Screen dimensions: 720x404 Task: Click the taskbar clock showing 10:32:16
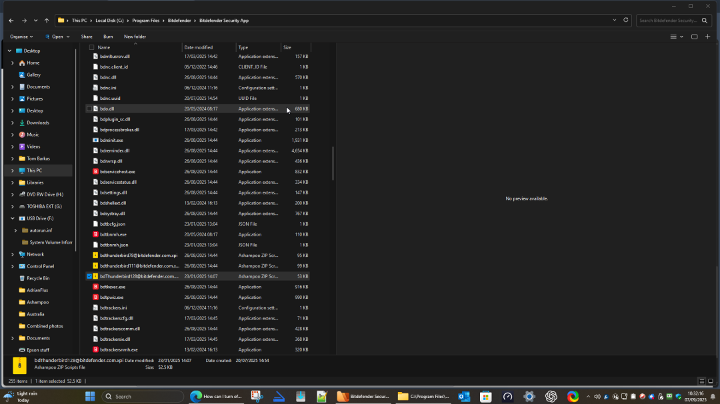(695, 397)
